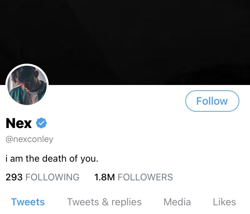View the 293 following count
250x214 pixels.
pos(42,177)
